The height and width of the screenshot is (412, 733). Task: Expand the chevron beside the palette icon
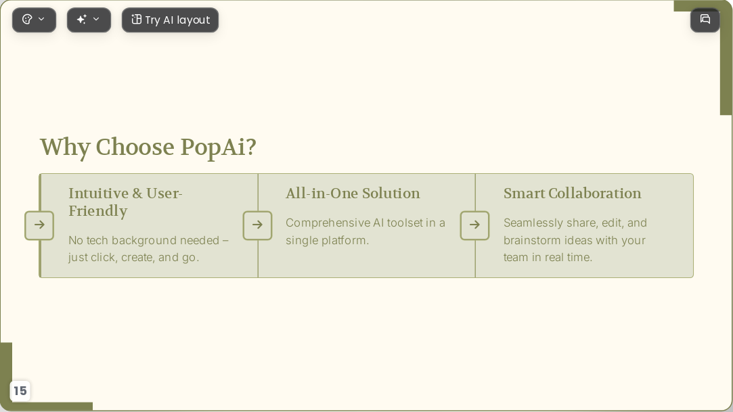click(41, 19)
